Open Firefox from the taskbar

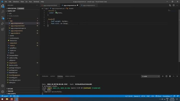click(12, 99)
